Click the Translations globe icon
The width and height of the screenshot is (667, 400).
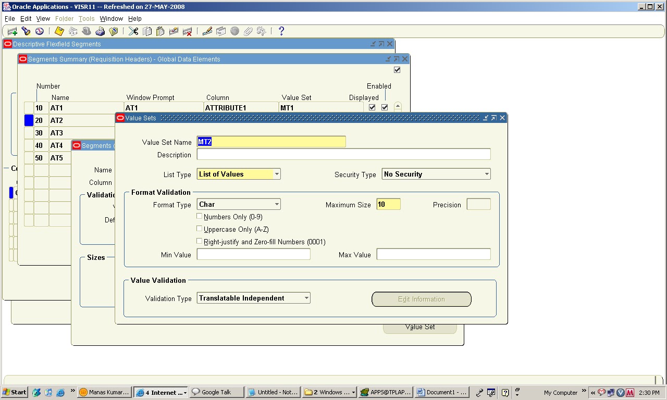tap(234, 31)
